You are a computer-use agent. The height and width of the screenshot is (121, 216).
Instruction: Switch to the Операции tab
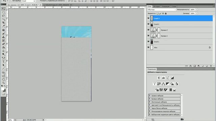pos(166,6)
